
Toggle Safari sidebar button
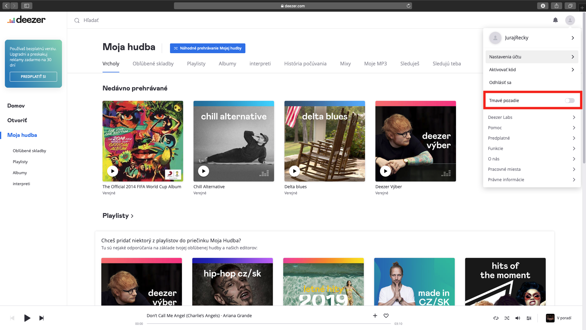[x=27, y=6]
